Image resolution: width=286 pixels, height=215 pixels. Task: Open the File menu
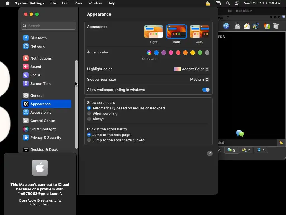53,3
